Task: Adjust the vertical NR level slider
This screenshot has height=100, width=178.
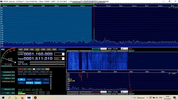Action: click(51, 83)
